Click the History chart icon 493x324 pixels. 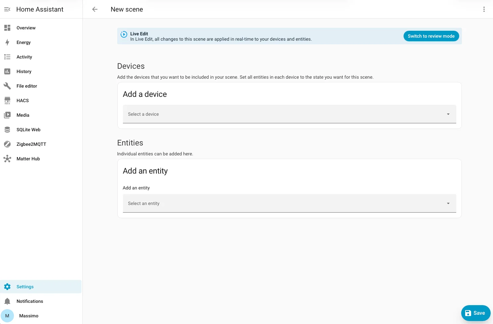pos(7,71)
